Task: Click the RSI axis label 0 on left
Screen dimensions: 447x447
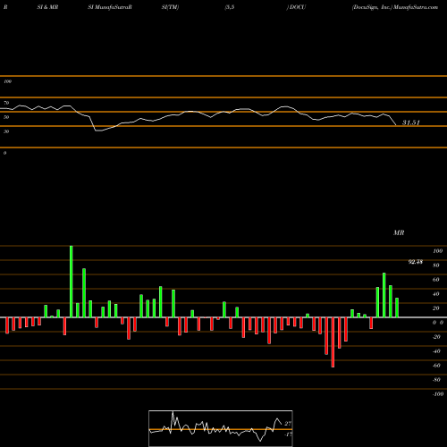Action: pyautogui.click(x=4, y=153)
